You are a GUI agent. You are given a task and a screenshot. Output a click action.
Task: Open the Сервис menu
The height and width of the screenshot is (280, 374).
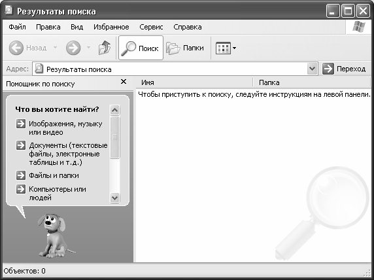tap(151, 27)
